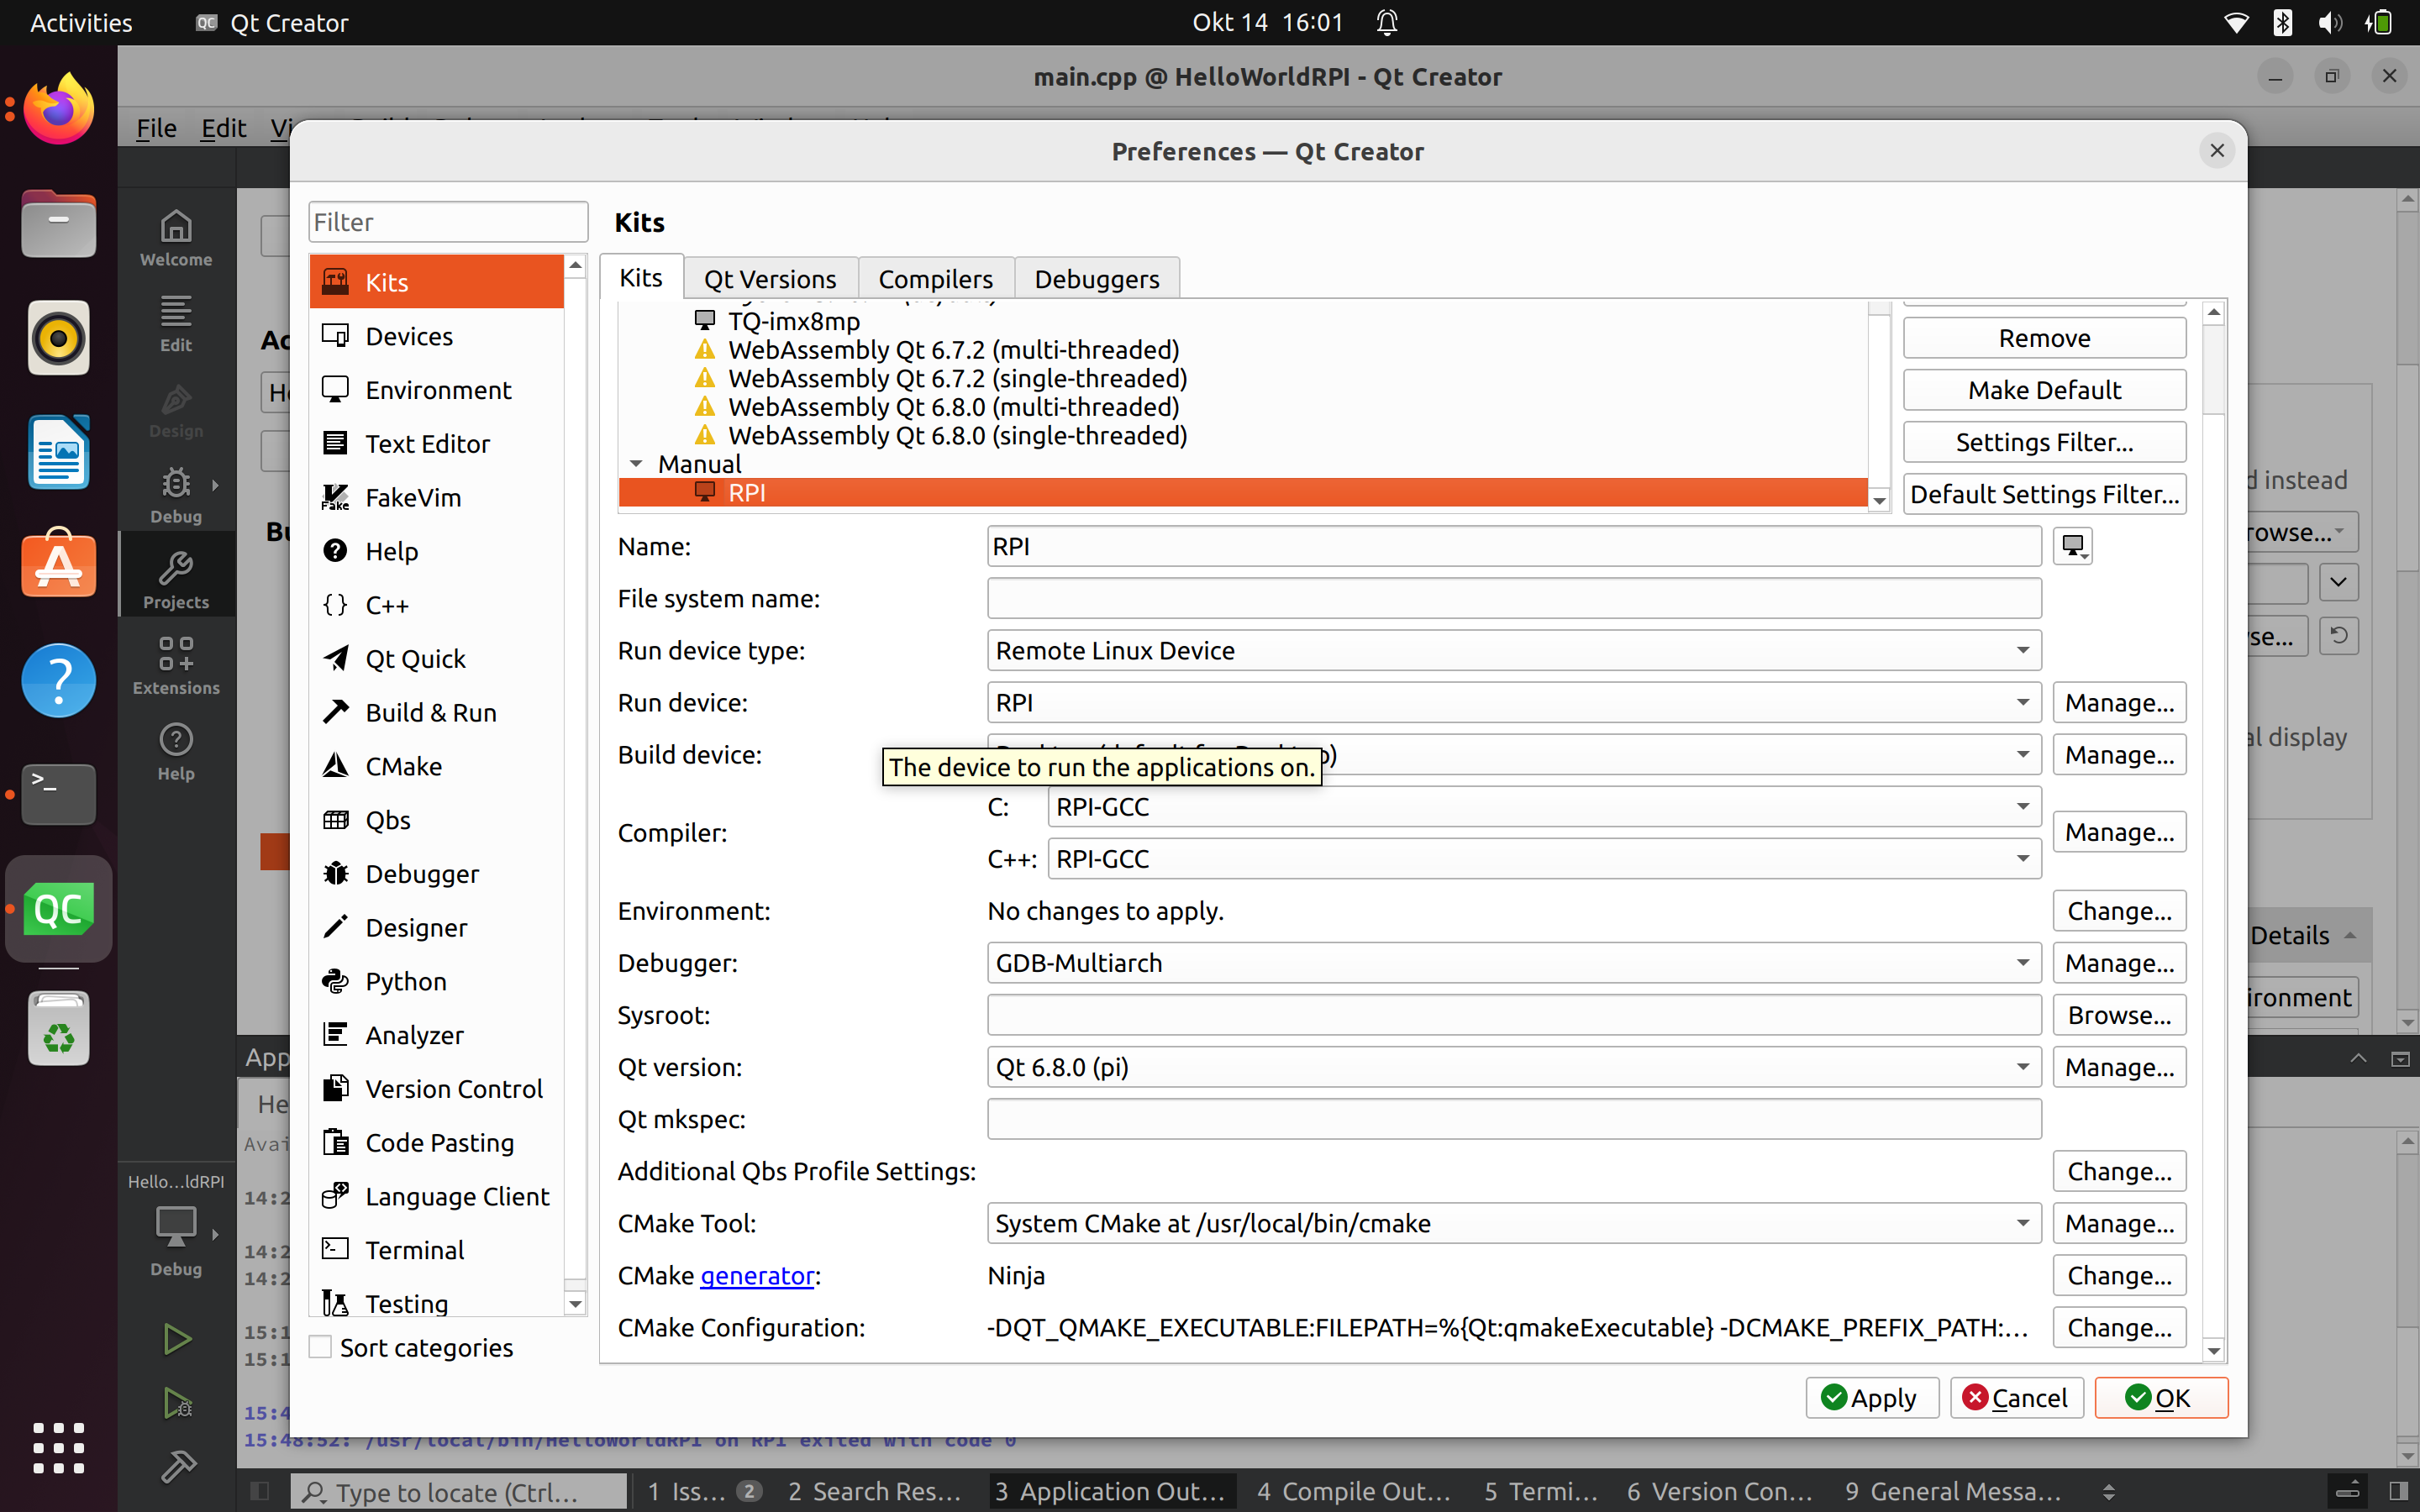Viewport: 2420px width, 1512px height.
Task: Open Environment preferences category
Action: [x=437, y=390]
